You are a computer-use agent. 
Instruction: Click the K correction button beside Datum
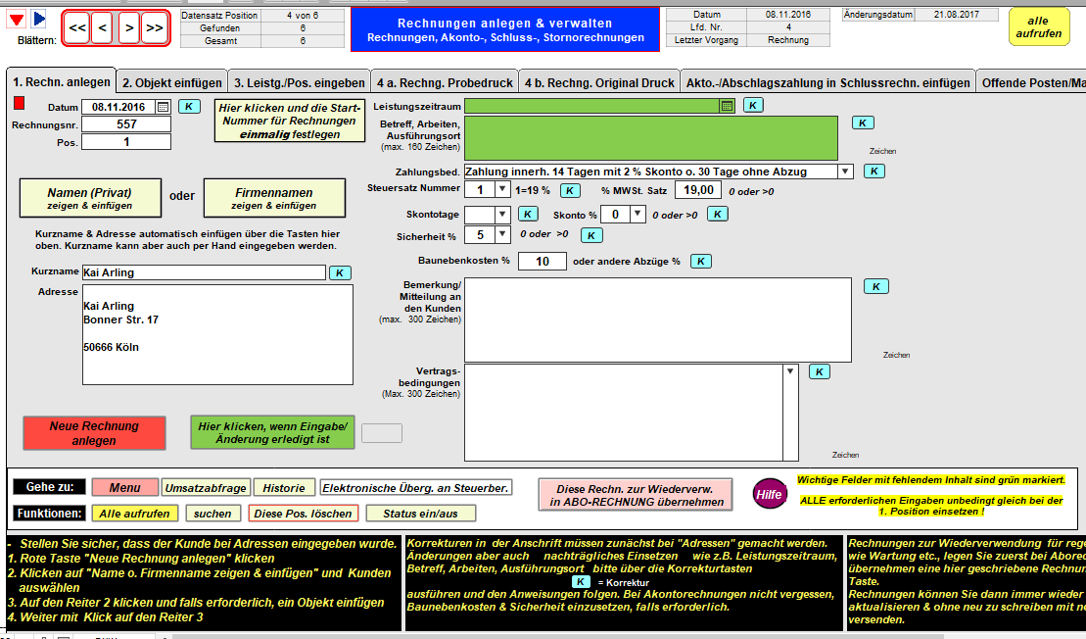(189, 107)
